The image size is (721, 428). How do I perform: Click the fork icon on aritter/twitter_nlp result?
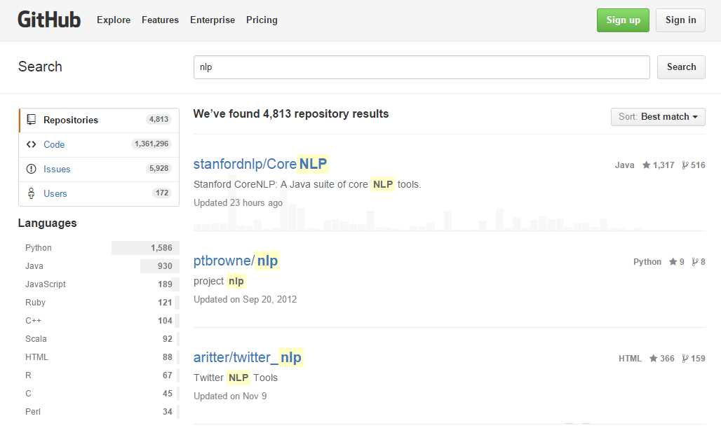[x=685, y=358]
